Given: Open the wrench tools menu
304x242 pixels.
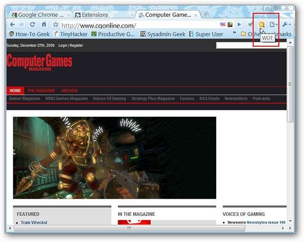Looking at the screenshot, I should 286,24.
